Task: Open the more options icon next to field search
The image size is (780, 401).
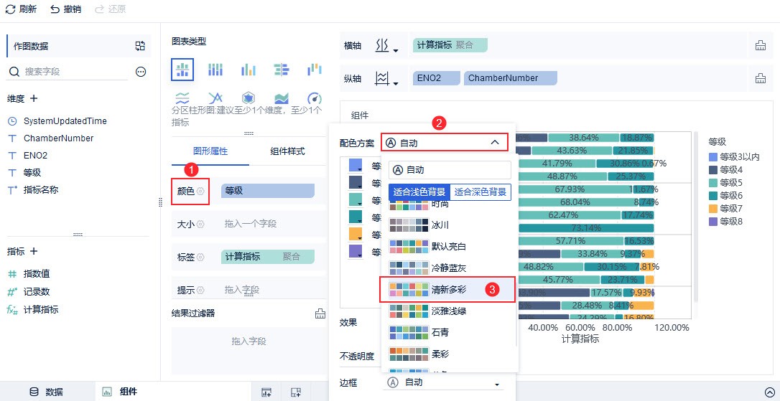Action: (141, 72)
